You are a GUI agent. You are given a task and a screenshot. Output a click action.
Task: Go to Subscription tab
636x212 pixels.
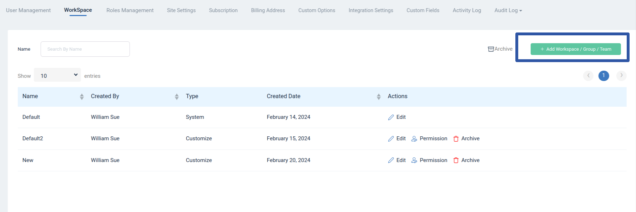[223, 10]
